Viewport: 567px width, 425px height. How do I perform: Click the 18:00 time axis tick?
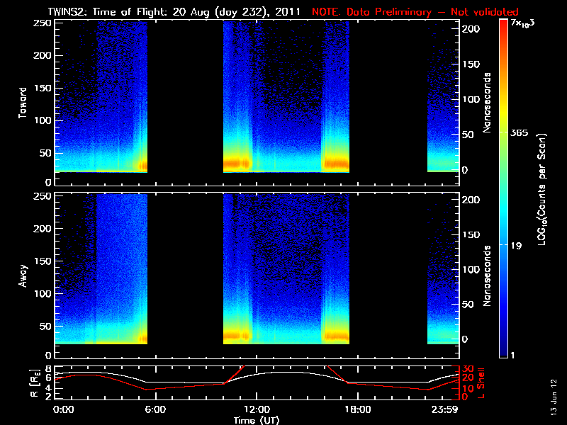(x=357, y=409)
